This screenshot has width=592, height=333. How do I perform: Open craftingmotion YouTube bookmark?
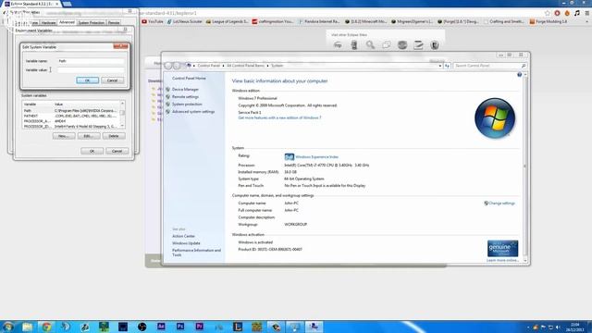[273, 21]
